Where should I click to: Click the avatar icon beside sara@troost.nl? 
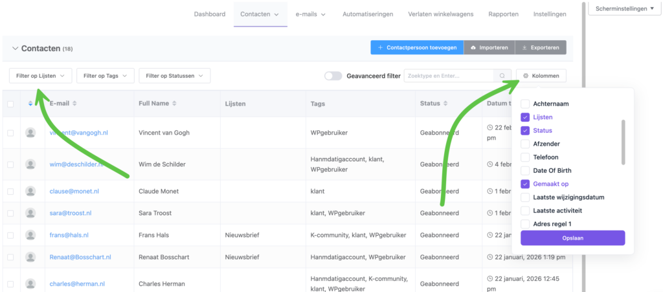tap(30, 213)
